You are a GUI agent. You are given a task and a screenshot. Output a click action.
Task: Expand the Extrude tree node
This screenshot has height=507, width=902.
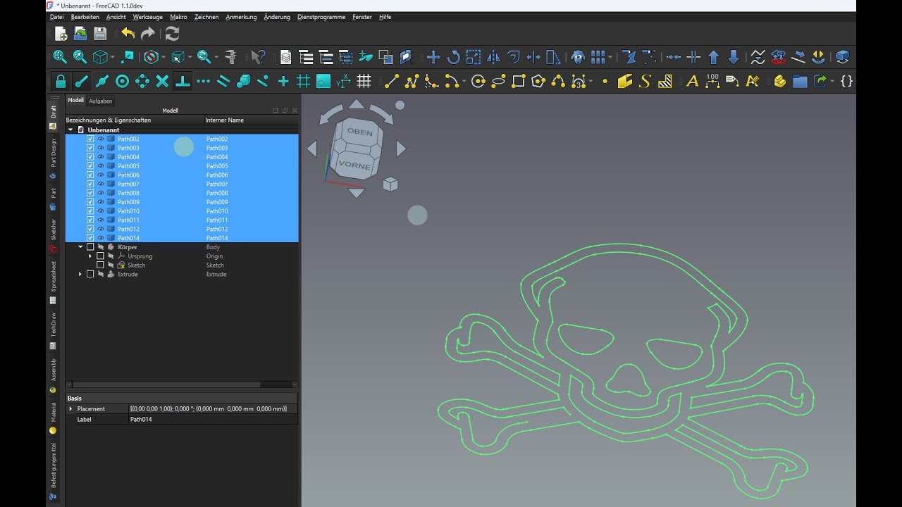click(x=80, y=274)
